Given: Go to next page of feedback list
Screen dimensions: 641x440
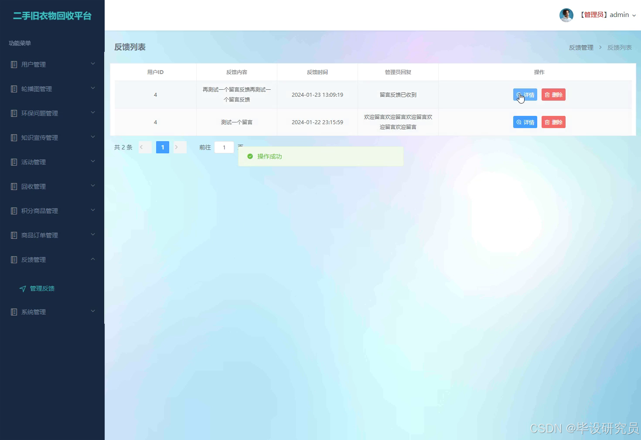Looking at the screenshot, I should click(x=180, y=147).
